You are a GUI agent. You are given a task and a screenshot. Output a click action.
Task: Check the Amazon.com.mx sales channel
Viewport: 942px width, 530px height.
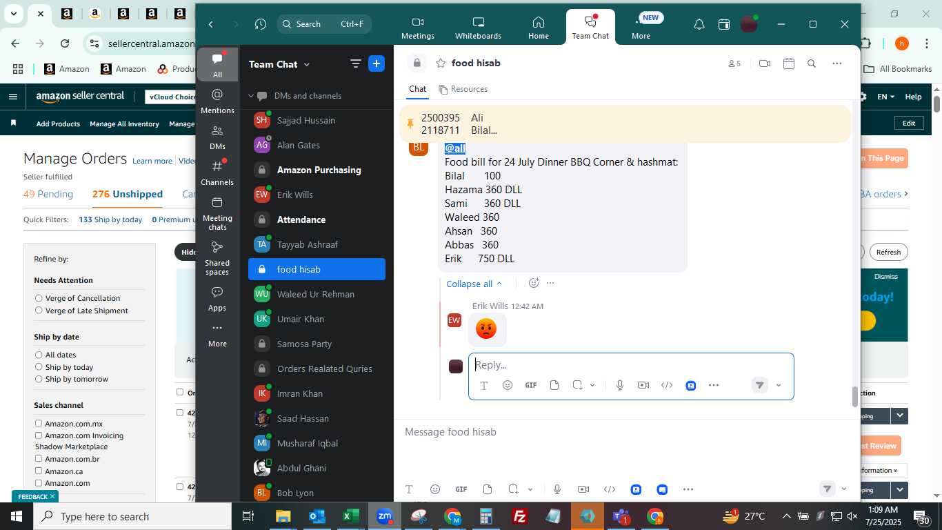(39, 423)
